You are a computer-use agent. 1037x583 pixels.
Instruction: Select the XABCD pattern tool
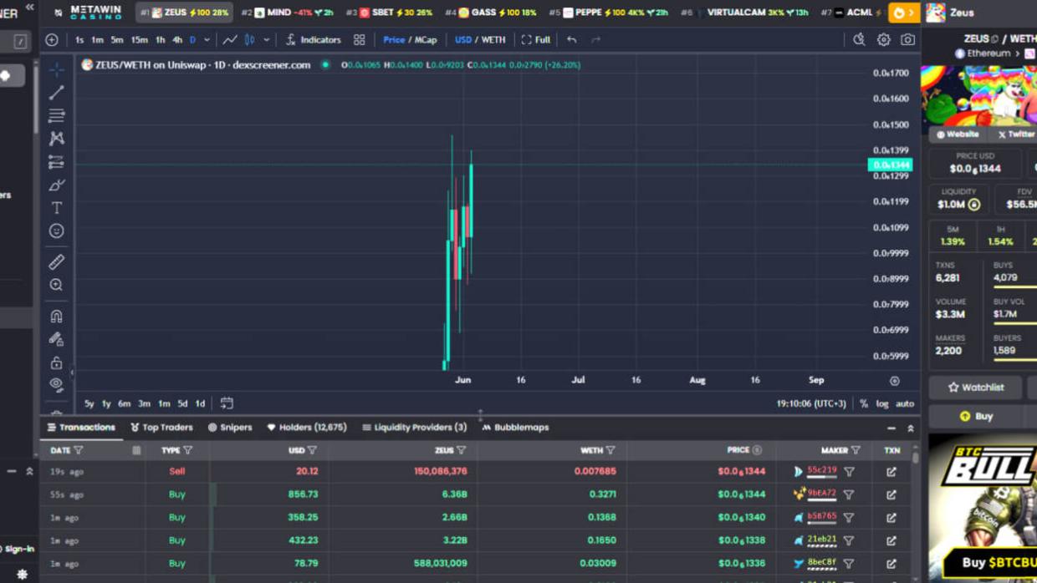click(56, 139)
